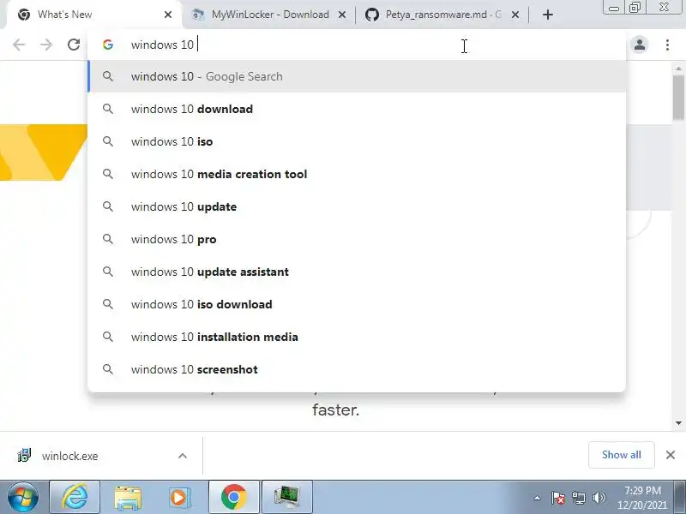Click the Chrome taskbar icon
The height and width of the screenshot is (514, 686).
(x=234, y=497)
